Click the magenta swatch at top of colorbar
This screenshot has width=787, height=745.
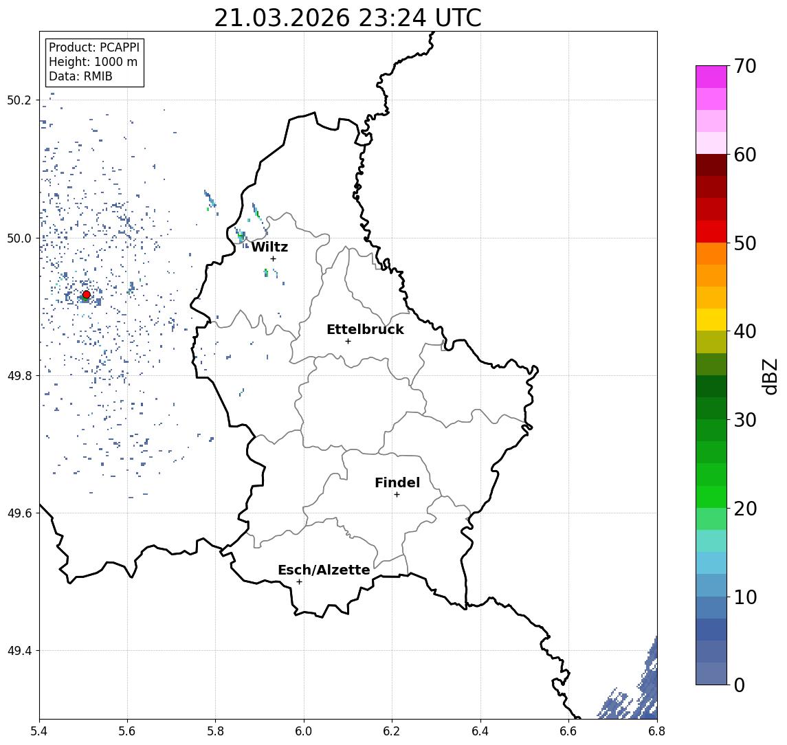711,77
